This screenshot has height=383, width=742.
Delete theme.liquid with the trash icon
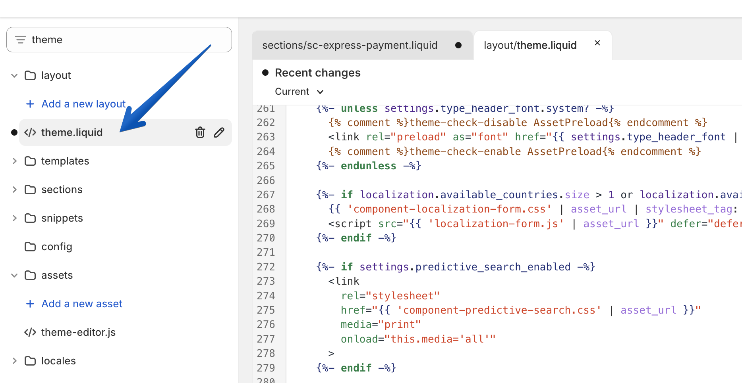coord(200,132)
